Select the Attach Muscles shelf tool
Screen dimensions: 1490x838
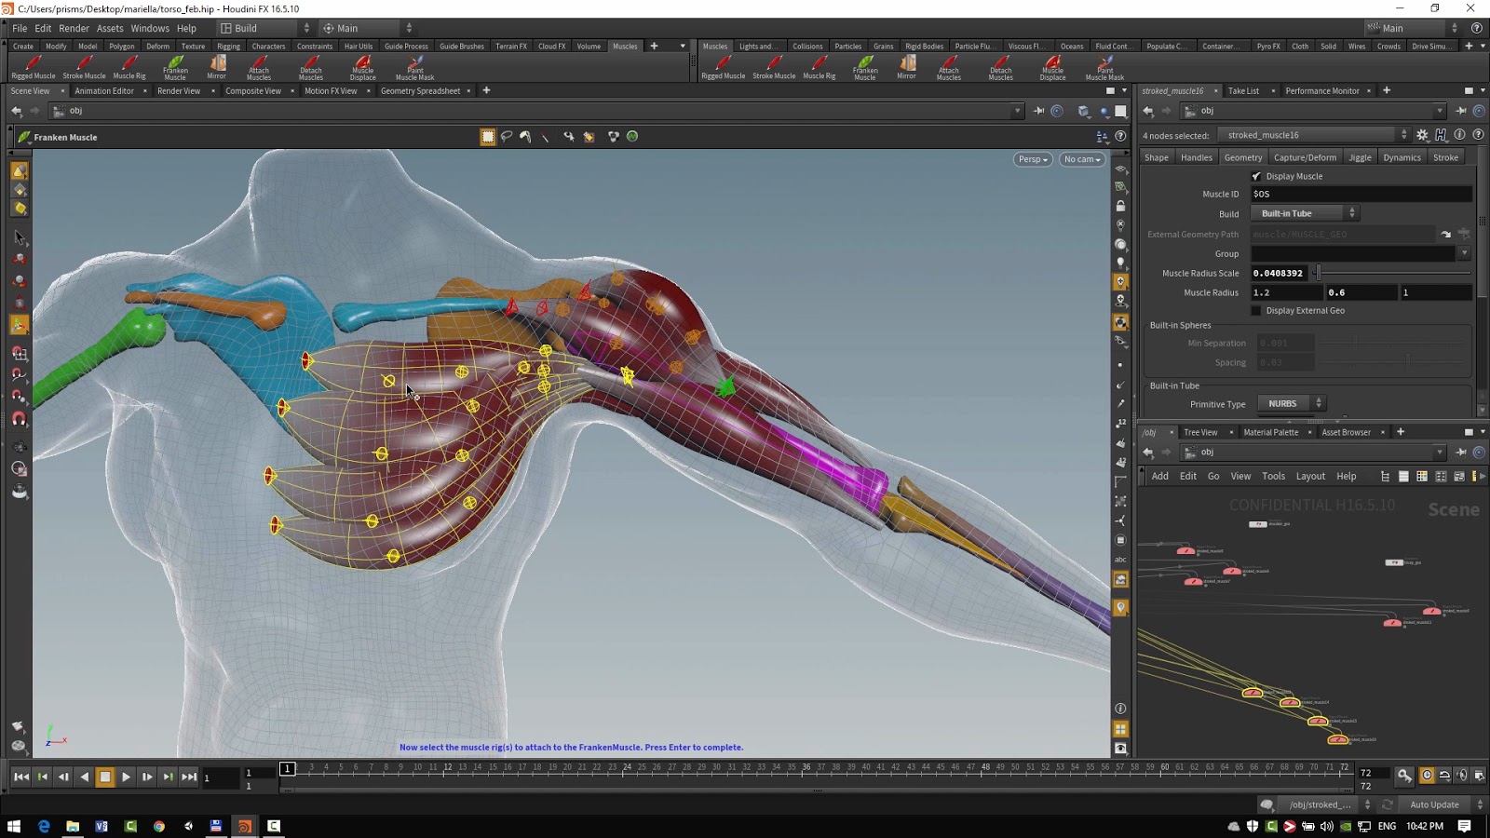point(259,67)
